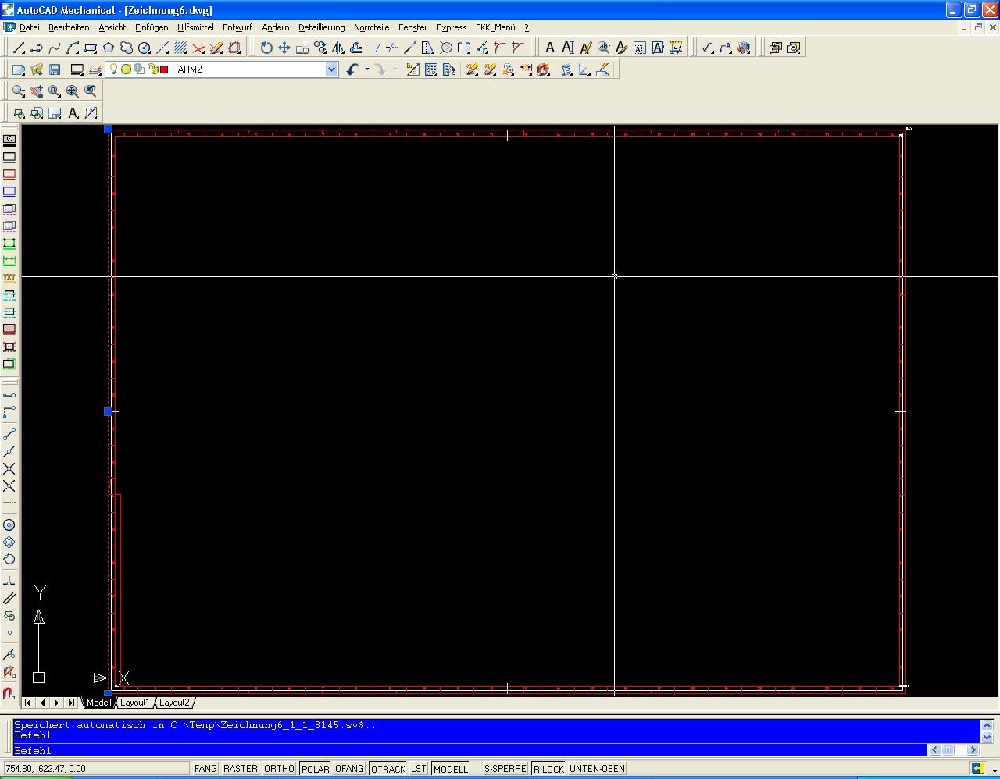Toggle MODELL space button

tap(451, 769)
